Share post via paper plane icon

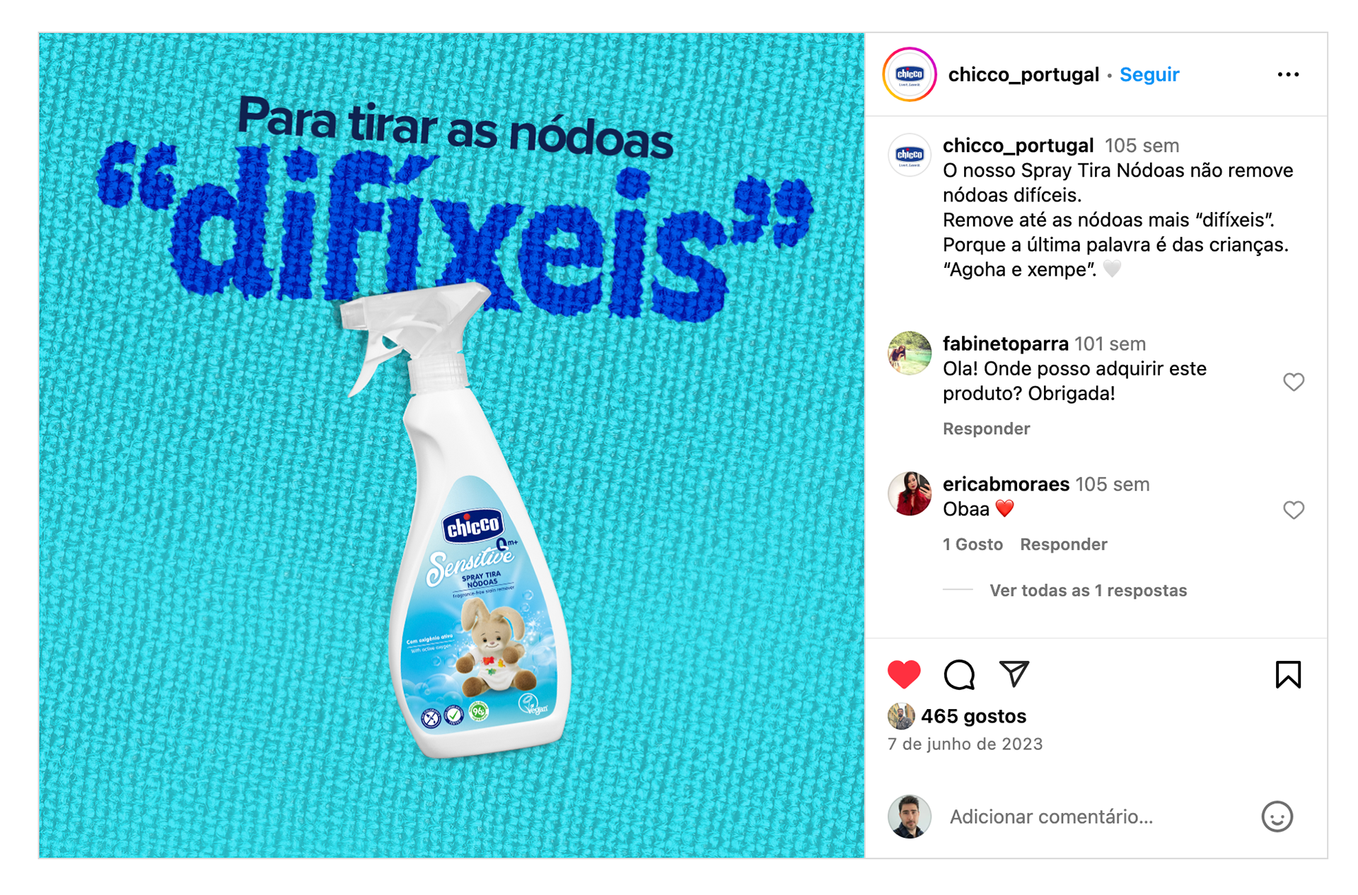[x=1014, y=674]
